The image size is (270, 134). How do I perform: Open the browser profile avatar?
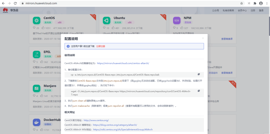(261, 3)
